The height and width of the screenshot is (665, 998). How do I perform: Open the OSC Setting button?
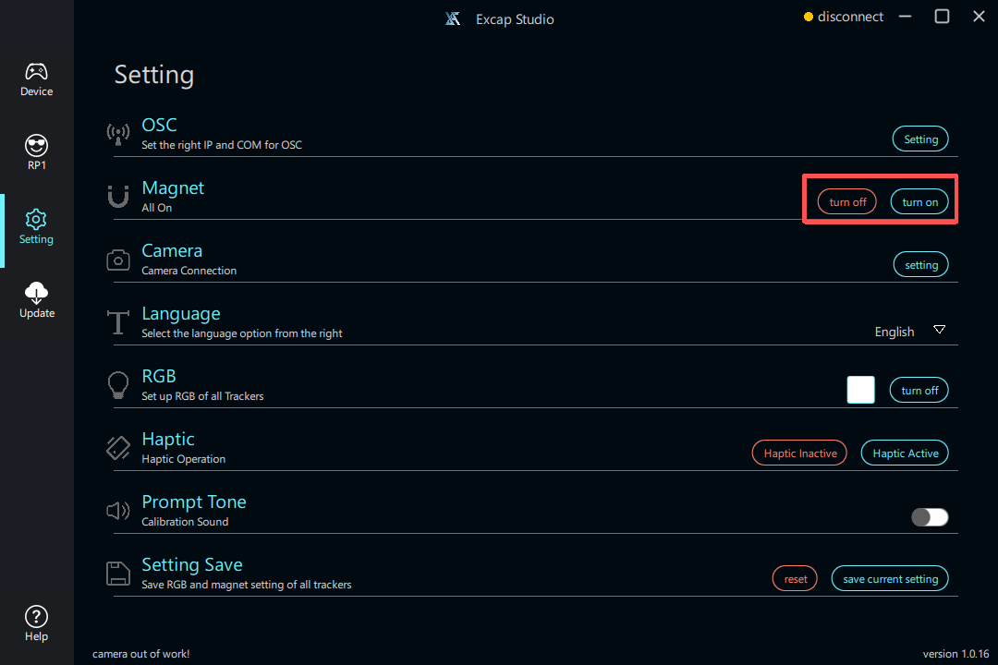point(919,139)
